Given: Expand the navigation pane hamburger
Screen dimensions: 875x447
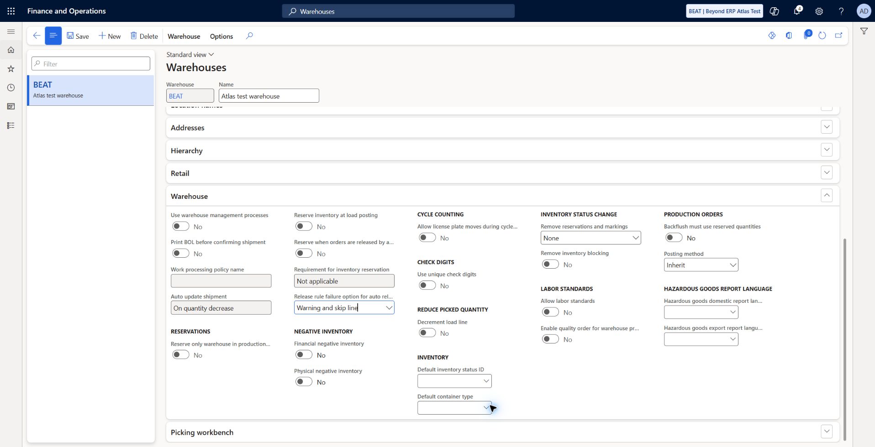Looking at the screenshot, I should 11,31.
